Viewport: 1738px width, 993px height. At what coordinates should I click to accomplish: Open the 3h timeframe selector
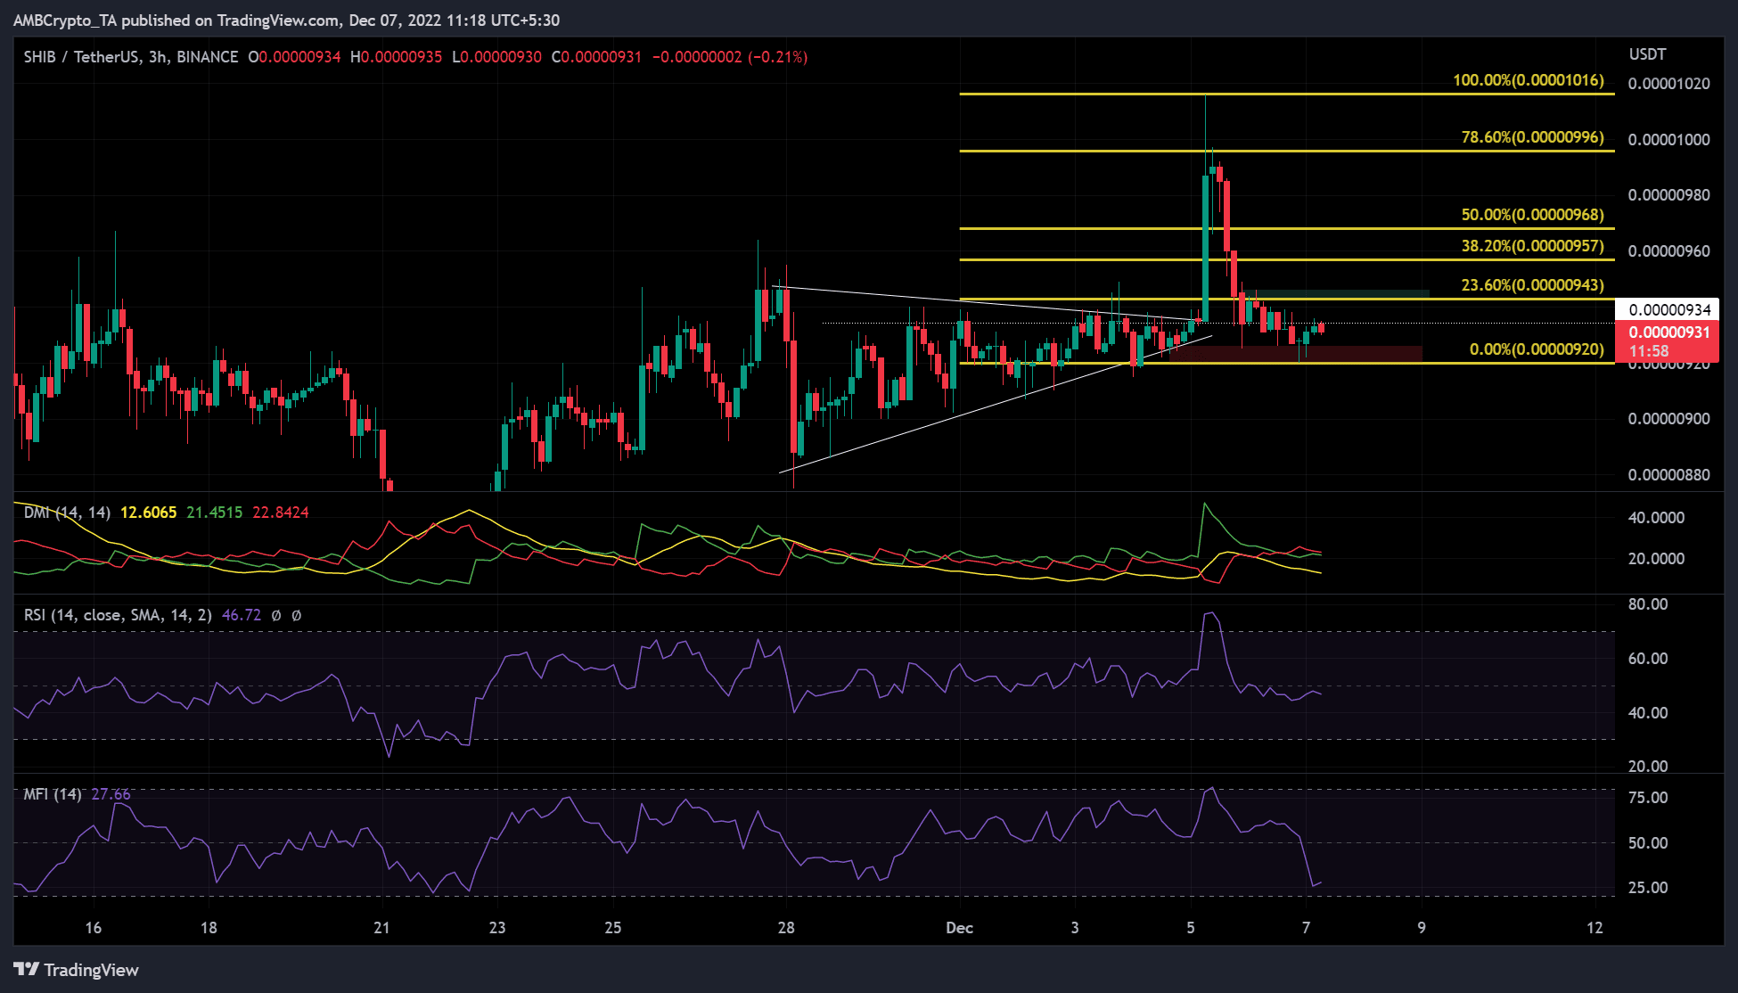(157, 55)
